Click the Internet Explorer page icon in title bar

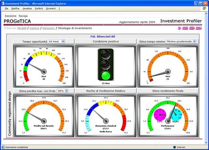point(3,3)
